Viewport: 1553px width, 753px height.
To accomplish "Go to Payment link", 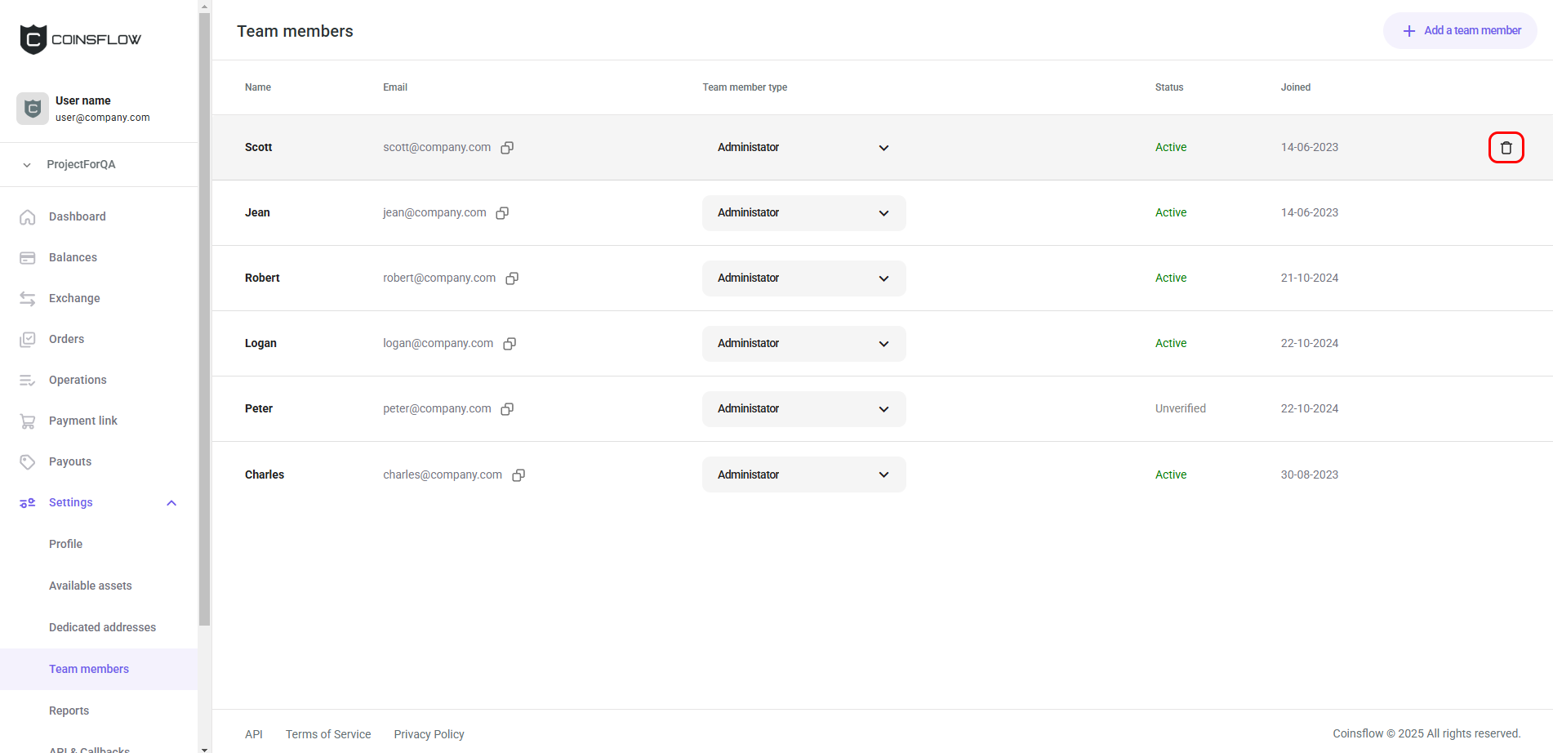I will click(83, 421).
